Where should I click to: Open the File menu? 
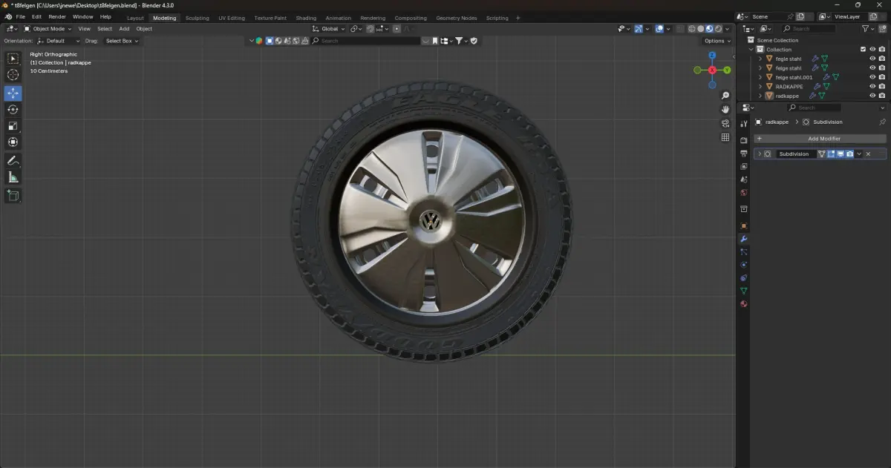tap(20, 17)
